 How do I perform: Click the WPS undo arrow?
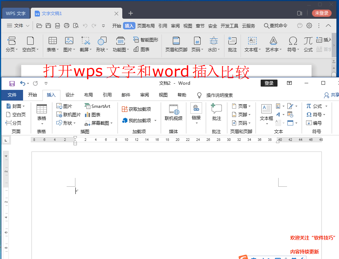tap(85, 26)
